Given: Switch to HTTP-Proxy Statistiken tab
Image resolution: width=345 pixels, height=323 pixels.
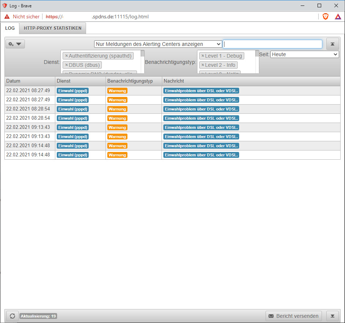Looking at the screenshot, I should 52,28.
